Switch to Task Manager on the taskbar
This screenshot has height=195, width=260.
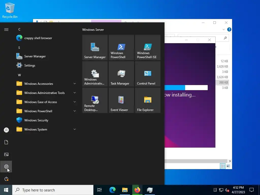coord(150,190)
